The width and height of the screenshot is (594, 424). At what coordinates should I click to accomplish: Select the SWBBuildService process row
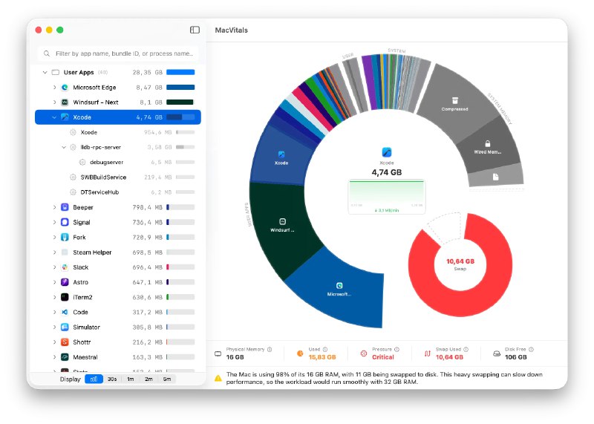click(x=118, y=177)
